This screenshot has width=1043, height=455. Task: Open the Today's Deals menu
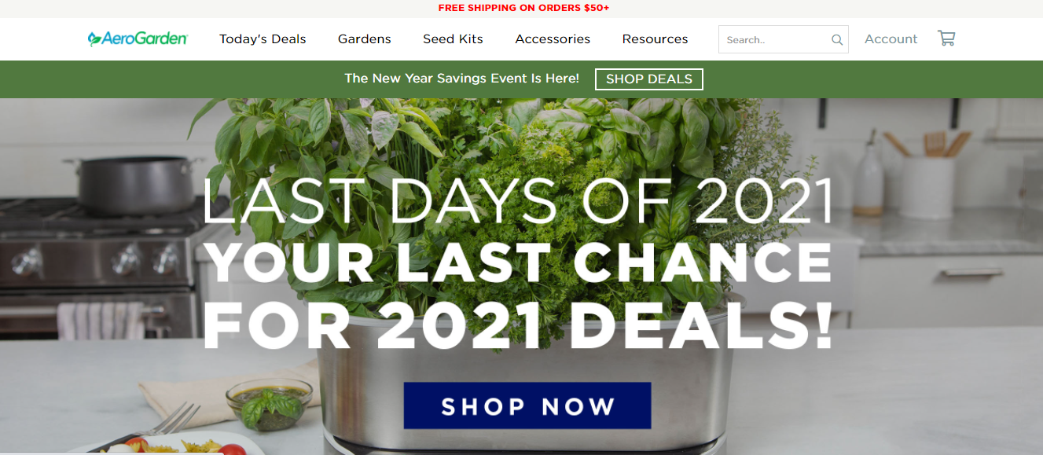click(263, 39)
